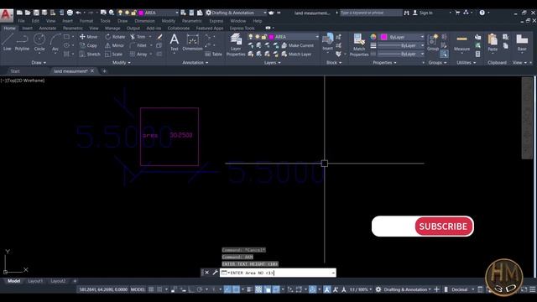Open the Drafting & Annotation workspace dropdown
The image size is (537, 302).
[265, 13]
